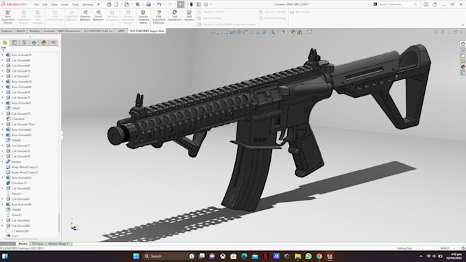The image size is (466, 262).
Task: Click Select Balloons tool
Action: coord(99,16)
